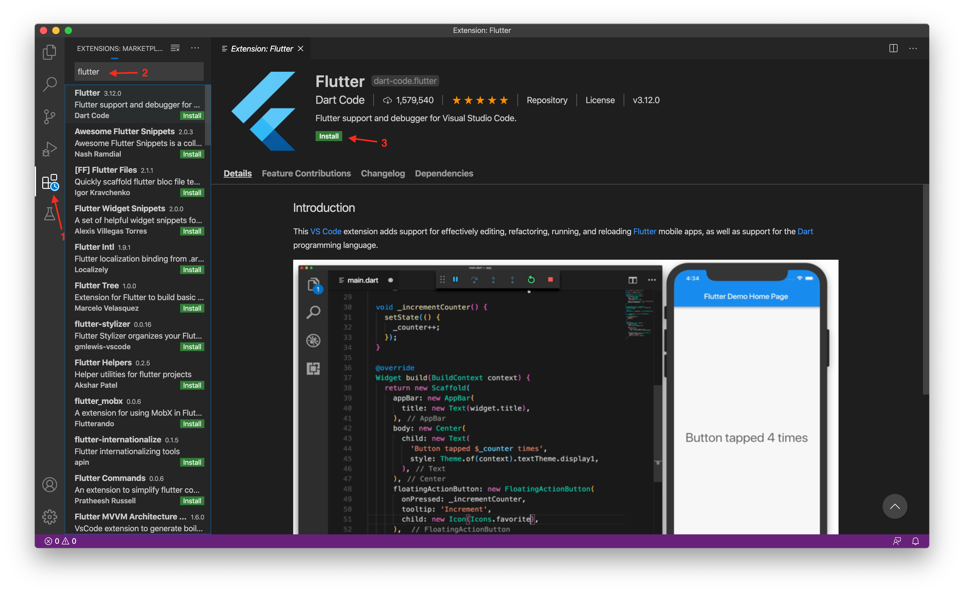Image resolution: width=964 pixels, height=594 pixels.
Task: Install Flutter Helpers extension
Action: 192,385
